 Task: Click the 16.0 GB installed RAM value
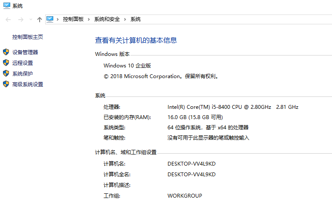pos(195,117)
